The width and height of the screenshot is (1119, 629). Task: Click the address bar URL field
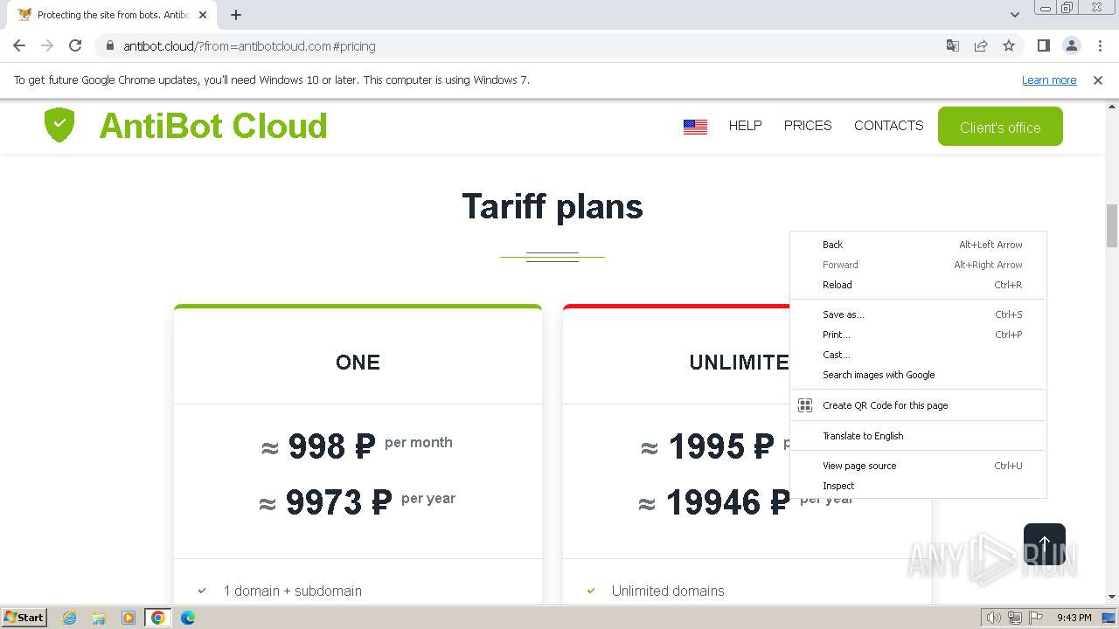click(x=525, y=45)
